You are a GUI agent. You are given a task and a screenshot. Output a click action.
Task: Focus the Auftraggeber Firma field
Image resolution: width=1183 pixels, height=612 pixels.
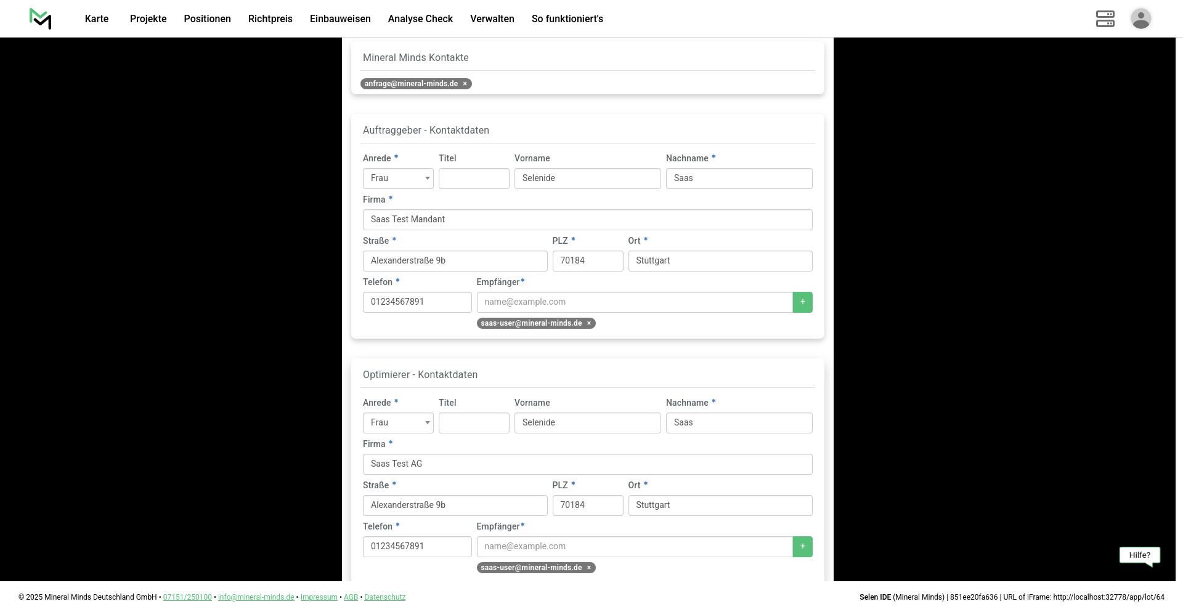tap(587, 220)
